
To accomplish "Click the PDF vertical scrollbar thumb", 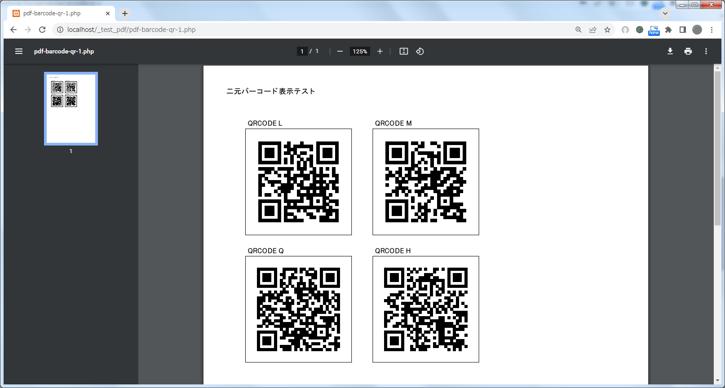I will (x=717, y=148).
